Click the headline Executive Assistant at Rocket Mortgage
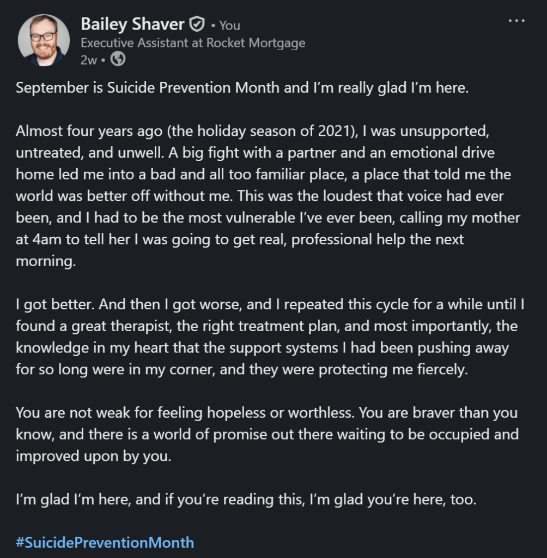The width and height of the screenshot is (547, 558). (x=193, y=43)
